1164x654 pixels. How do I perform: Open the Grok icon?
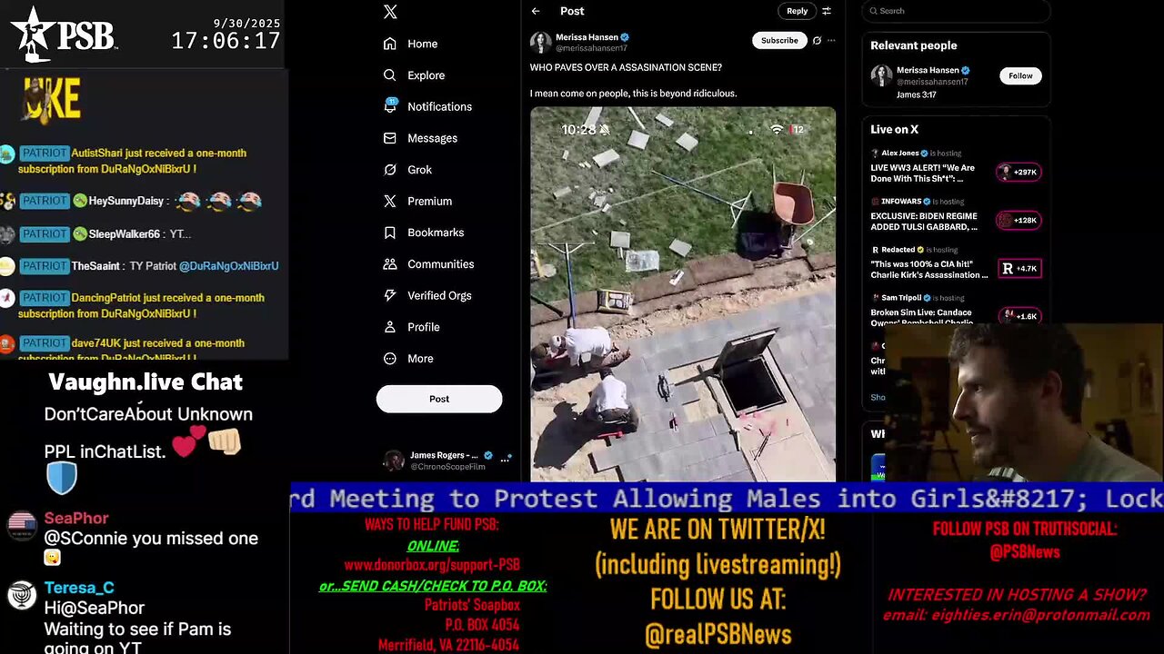click(x=390, y=170)
